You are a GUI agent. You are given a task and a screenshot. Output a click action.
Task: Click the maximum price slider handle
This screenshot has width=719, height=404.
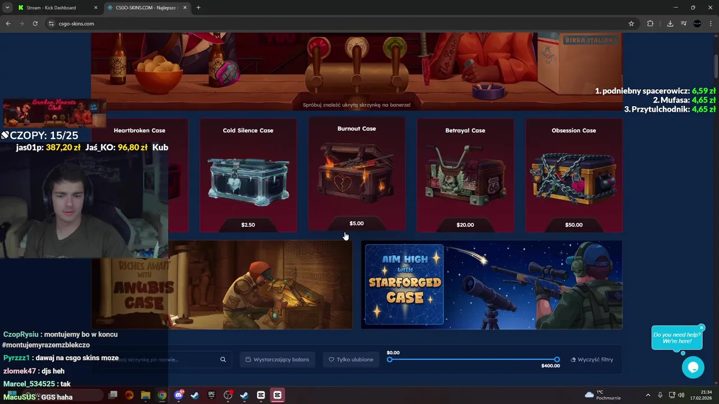coord(557,360)
